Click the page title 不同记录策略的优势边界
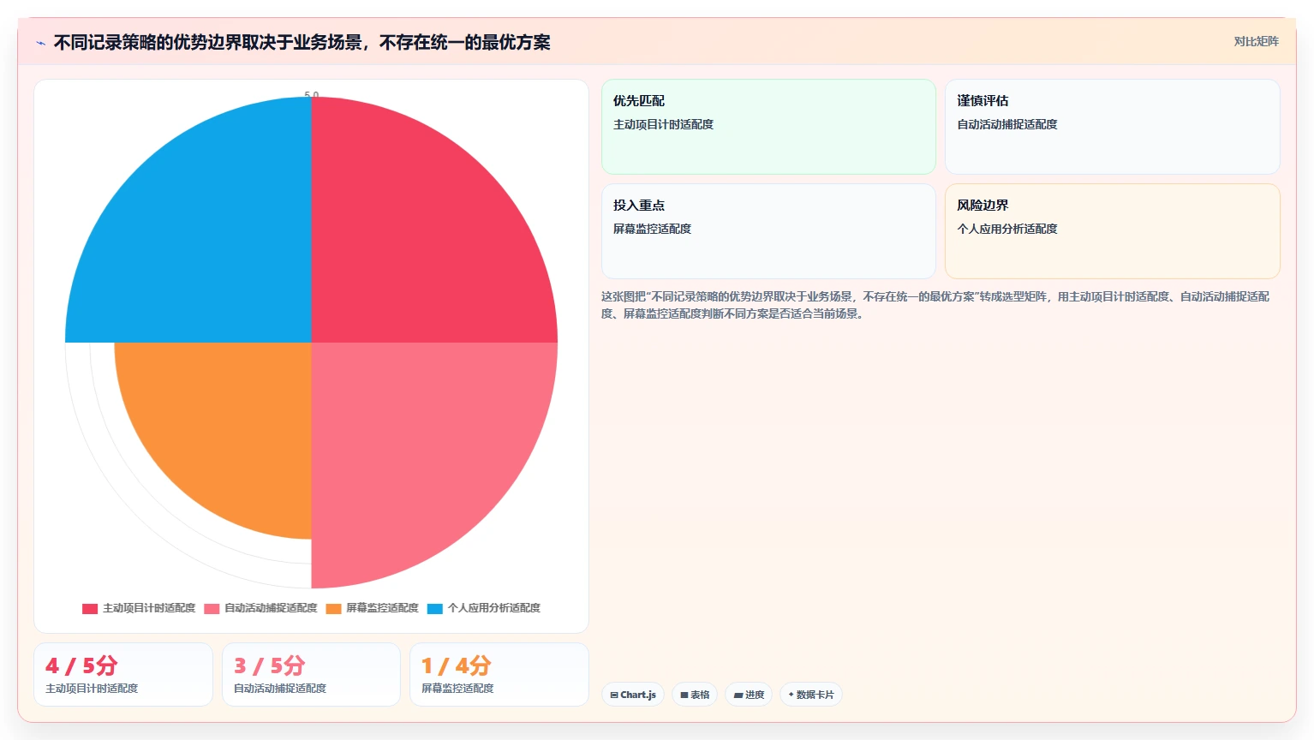Image resolution: width=1314 pixels, height=740 pixels. (302, 42)
